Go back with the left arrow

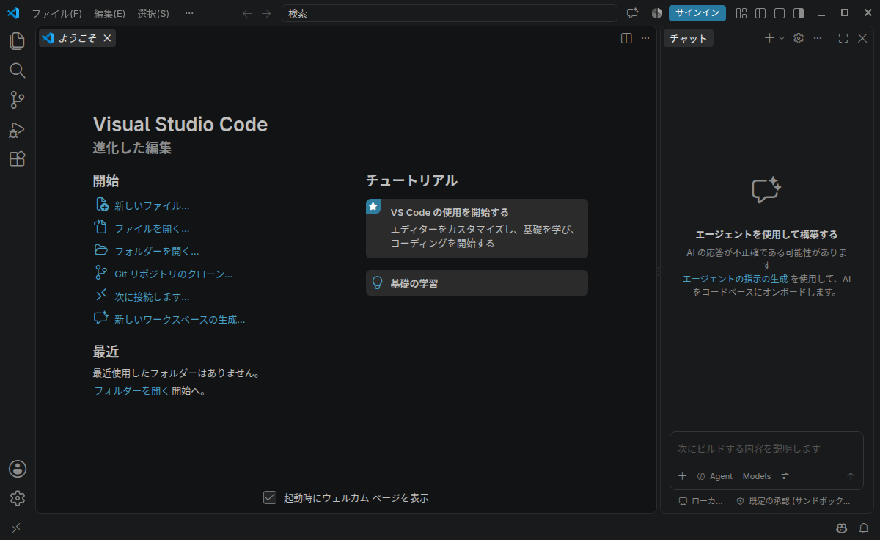[x=247, y=13]
